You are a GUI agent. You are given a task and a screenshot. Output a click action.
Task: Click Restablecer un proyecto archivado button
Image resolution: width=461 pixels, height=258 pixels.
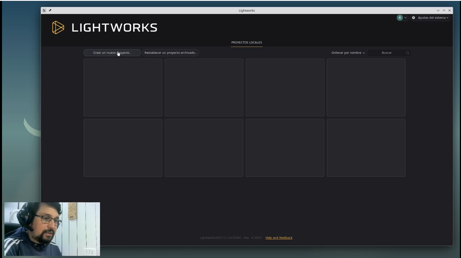(x=171, y=53)
